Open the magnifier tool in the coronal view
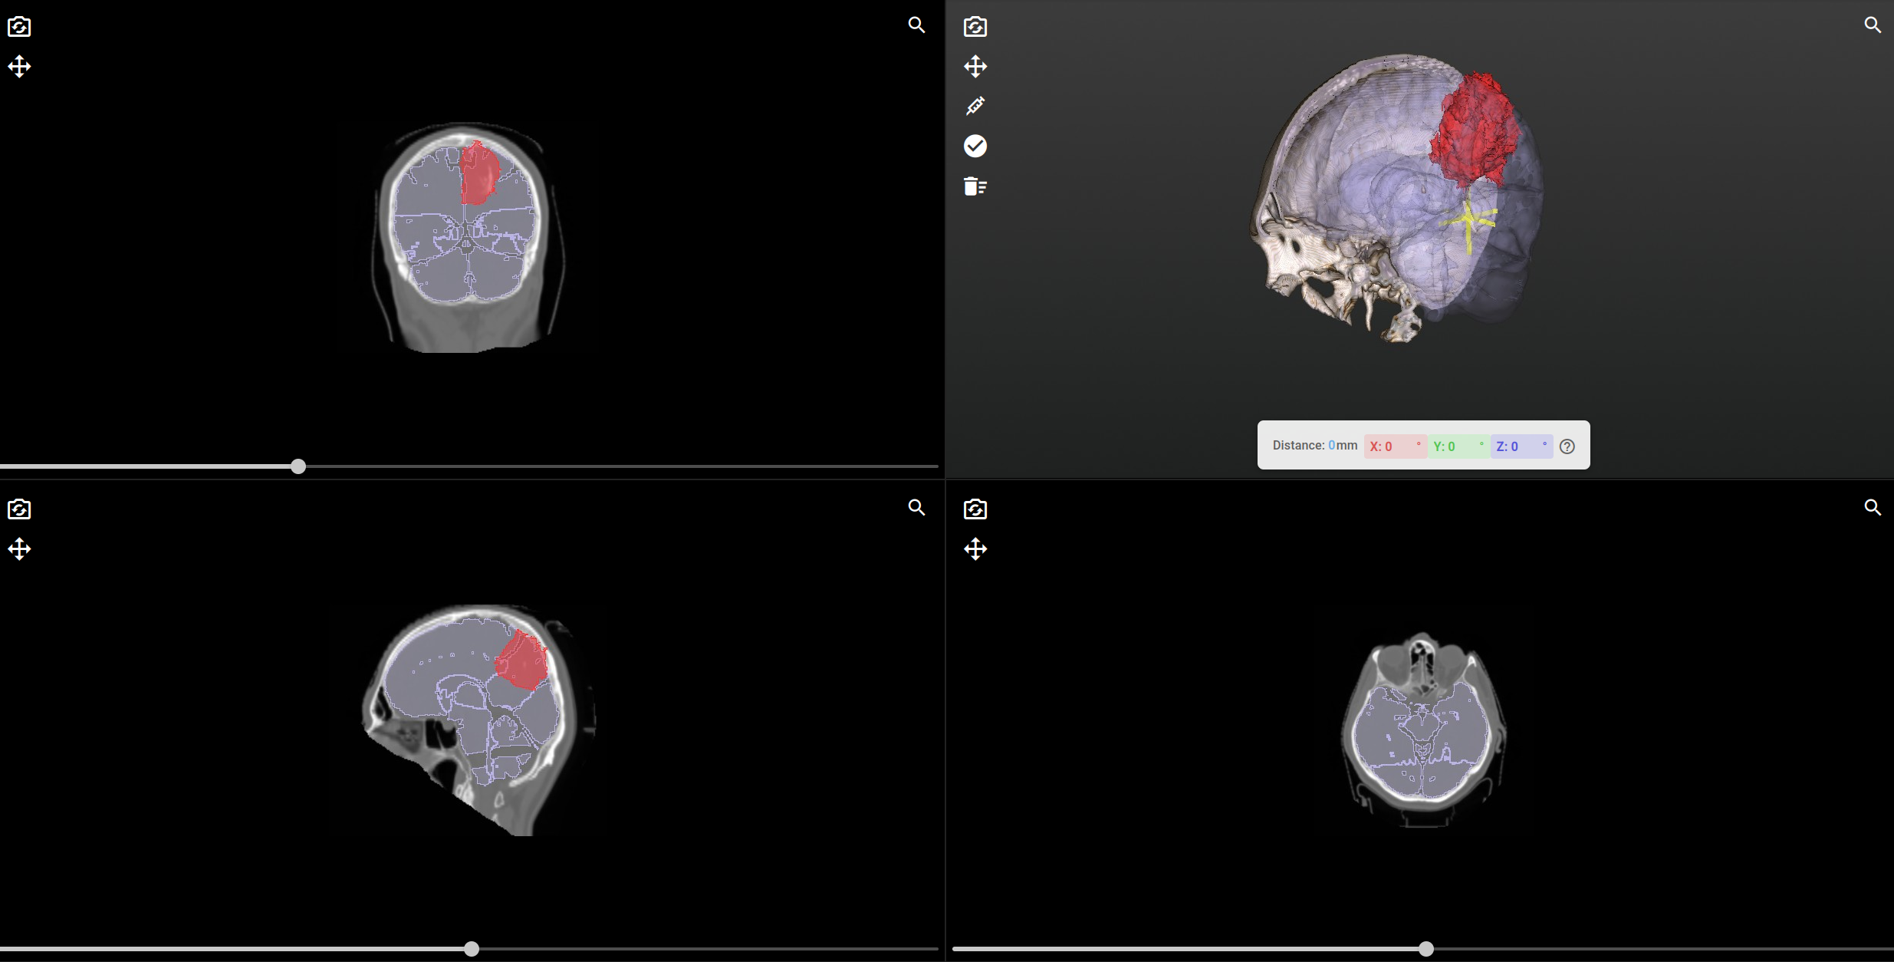This screenshot has width=1894, height=962. pyautogui.click(x=916, y=25)
